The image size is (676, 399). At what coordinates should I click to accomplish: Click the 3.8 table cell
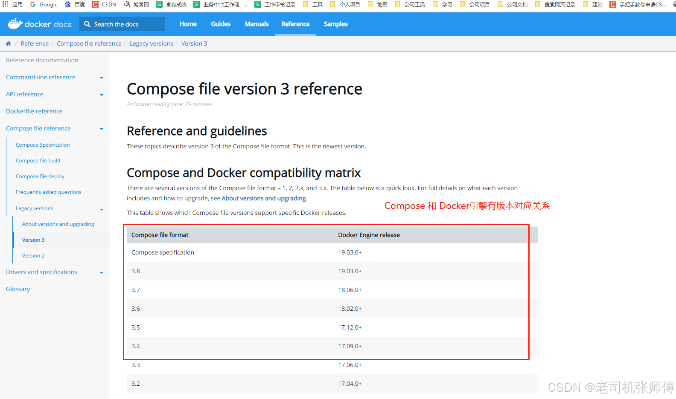pyautogui.click(x=136, y=271)
